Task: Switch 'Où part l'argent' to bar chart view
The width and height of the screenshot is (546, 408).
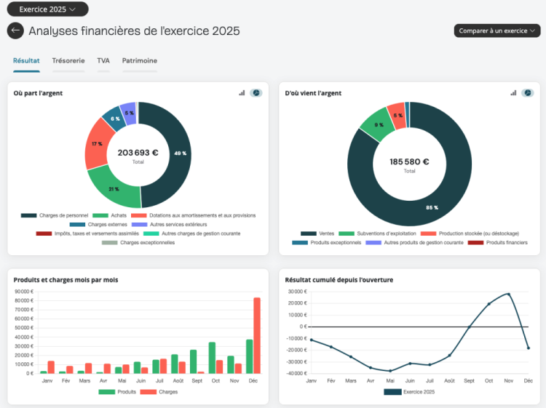Action: tap(242, 93)
